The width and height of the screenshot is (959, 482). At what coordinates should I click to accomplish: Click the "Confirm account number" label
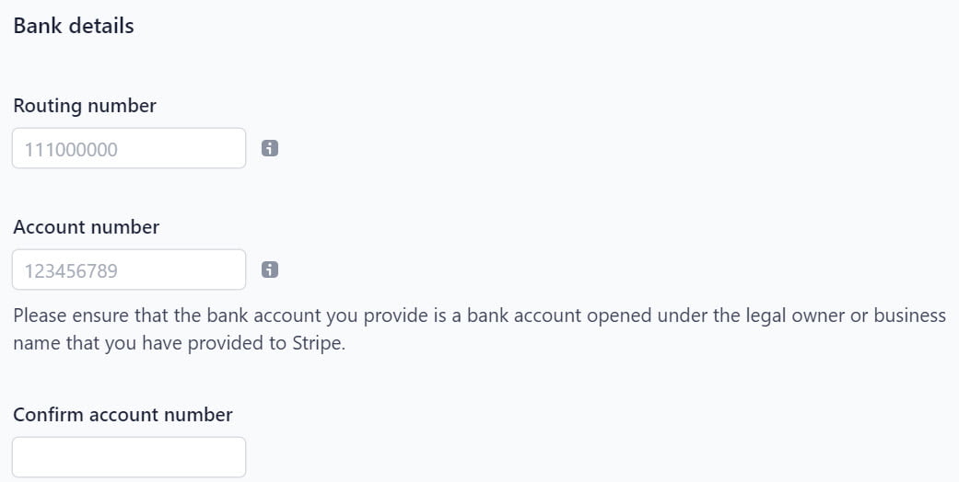(123, 415)
